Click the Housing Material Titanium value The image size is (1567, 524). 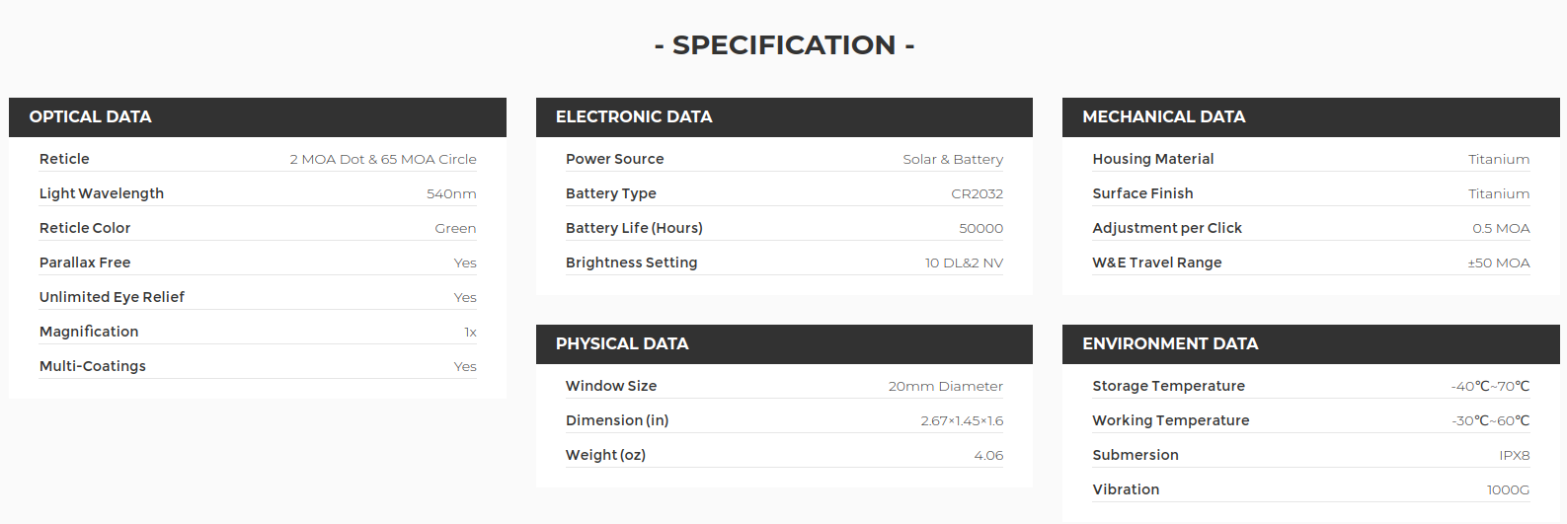pos(1499,159)
